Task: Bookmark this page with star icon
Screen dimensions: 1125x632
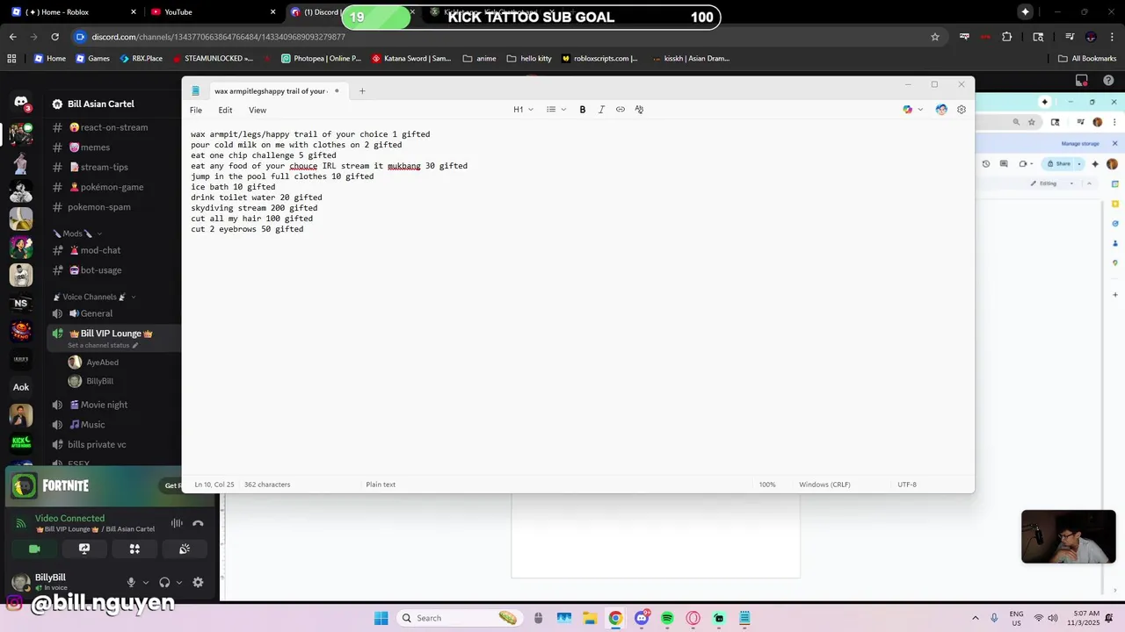Action: (935, 37)
